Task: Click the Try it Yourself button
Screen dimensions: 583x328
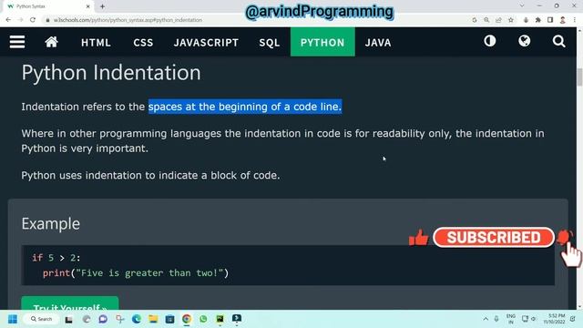Action: pyautogui.click(x=70, y=303)
